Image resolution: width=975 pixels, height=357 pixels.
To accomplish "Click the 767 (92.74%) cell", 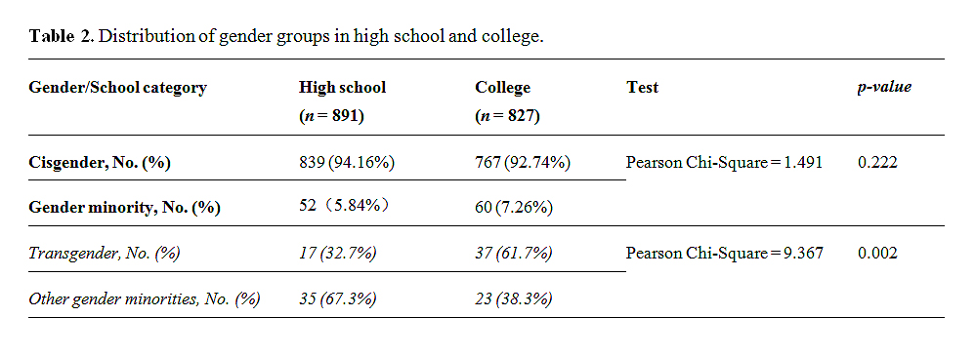I will 523,163.
